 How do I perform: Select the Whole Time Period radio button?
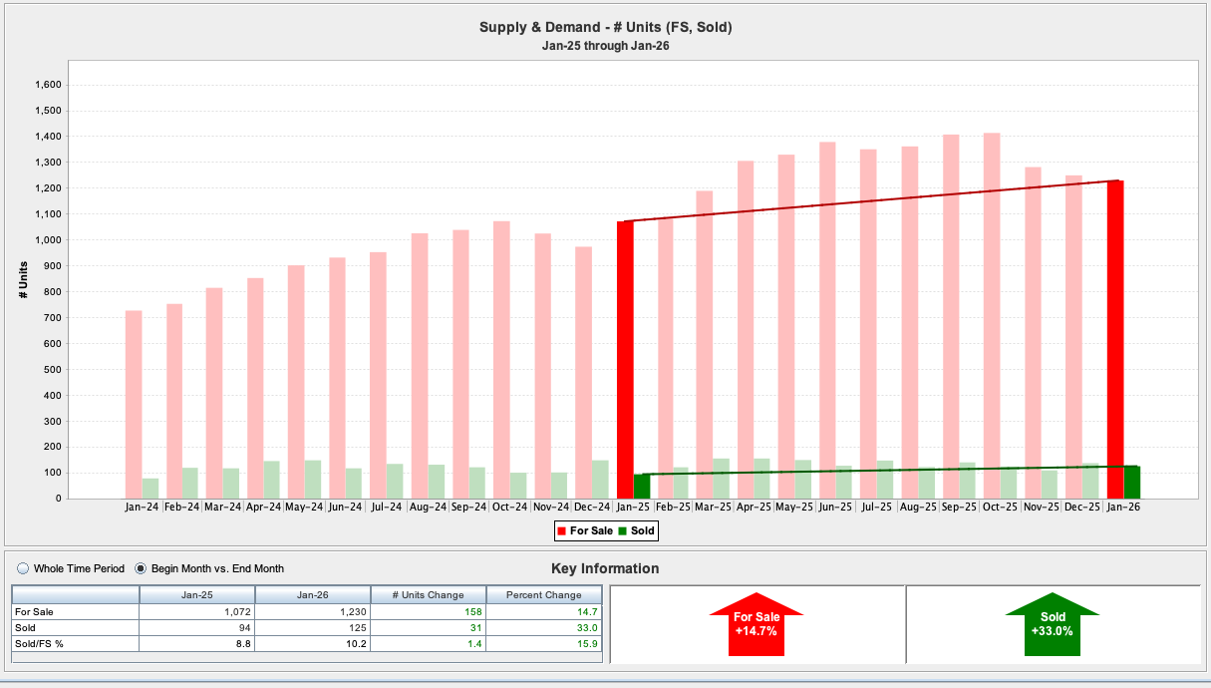[23, 568]
